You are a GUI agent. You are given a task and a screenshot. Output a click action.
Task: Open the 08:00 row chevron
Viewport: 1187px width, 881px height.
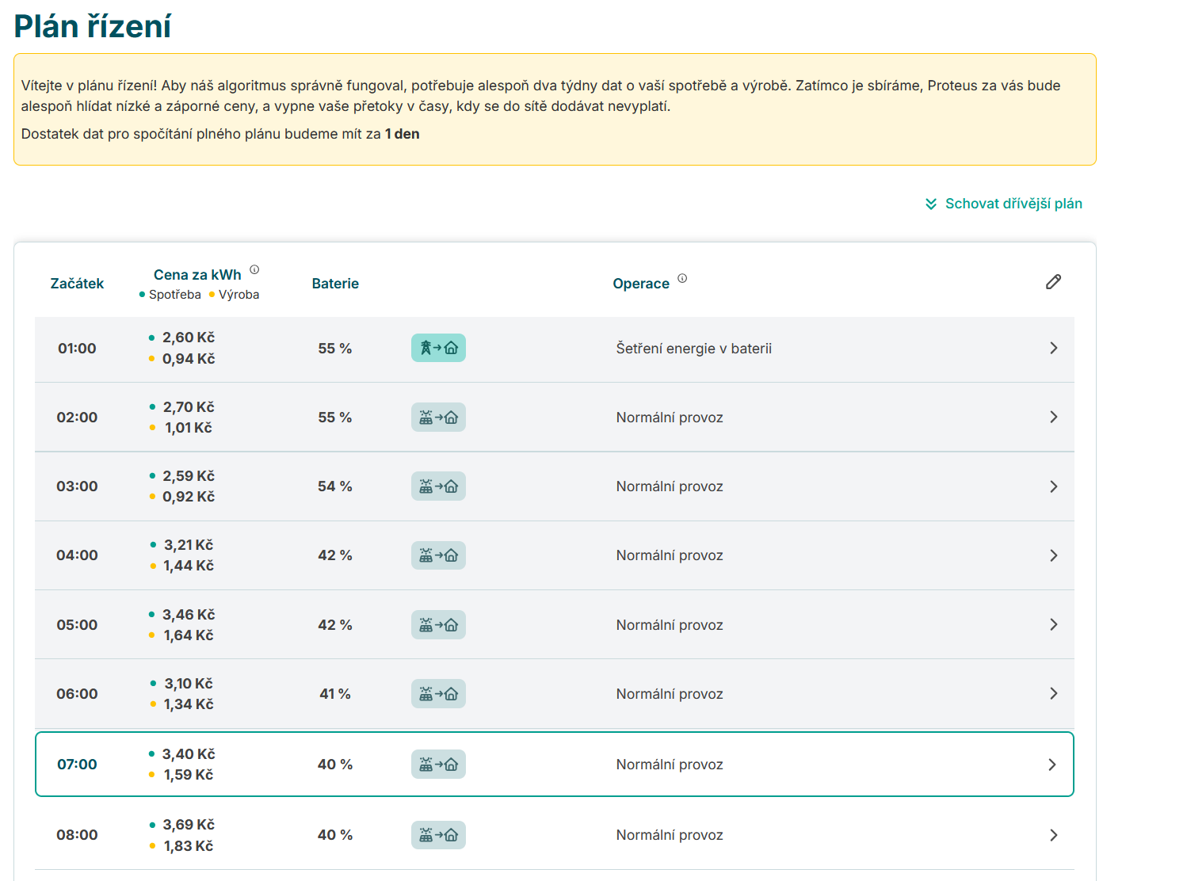pos(1053,835)
